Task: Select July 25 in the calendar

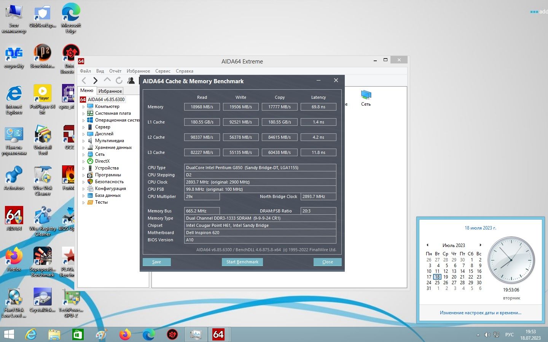Action: [x=437, y=283]
